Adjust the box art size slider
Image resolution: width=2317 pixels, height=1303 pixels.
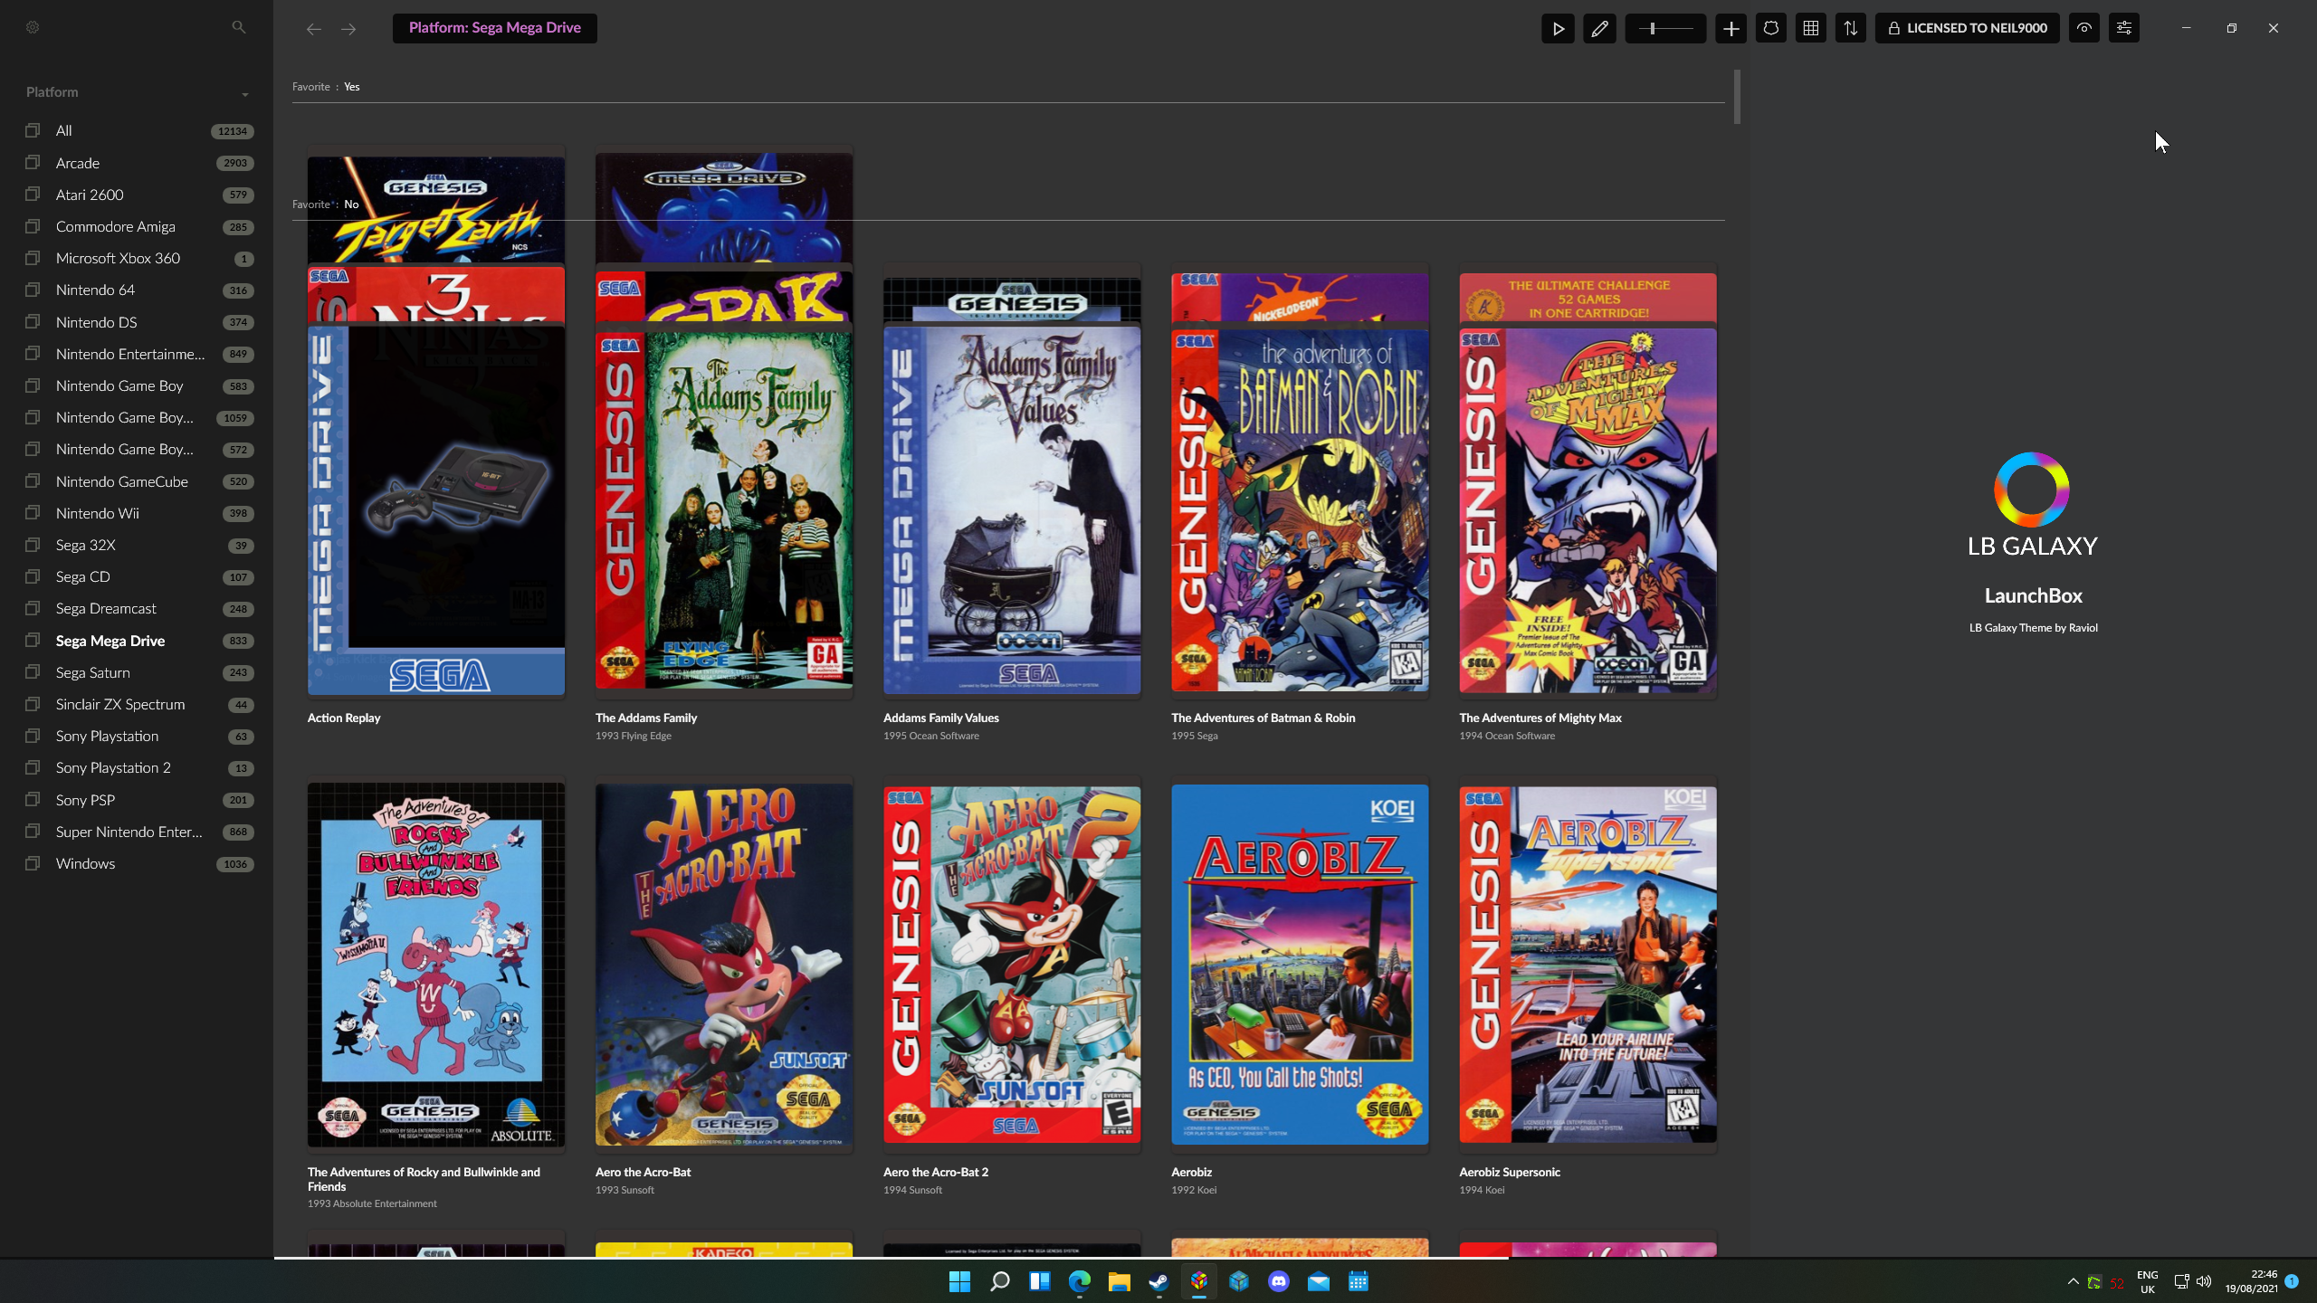coord(1665,28)
